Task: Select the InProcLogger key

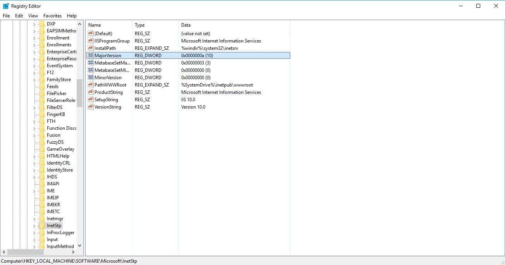Action: coord(60,233)
